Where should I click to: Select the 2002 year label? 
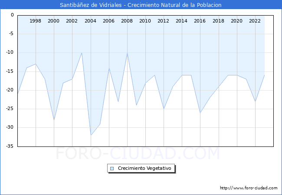72,21
